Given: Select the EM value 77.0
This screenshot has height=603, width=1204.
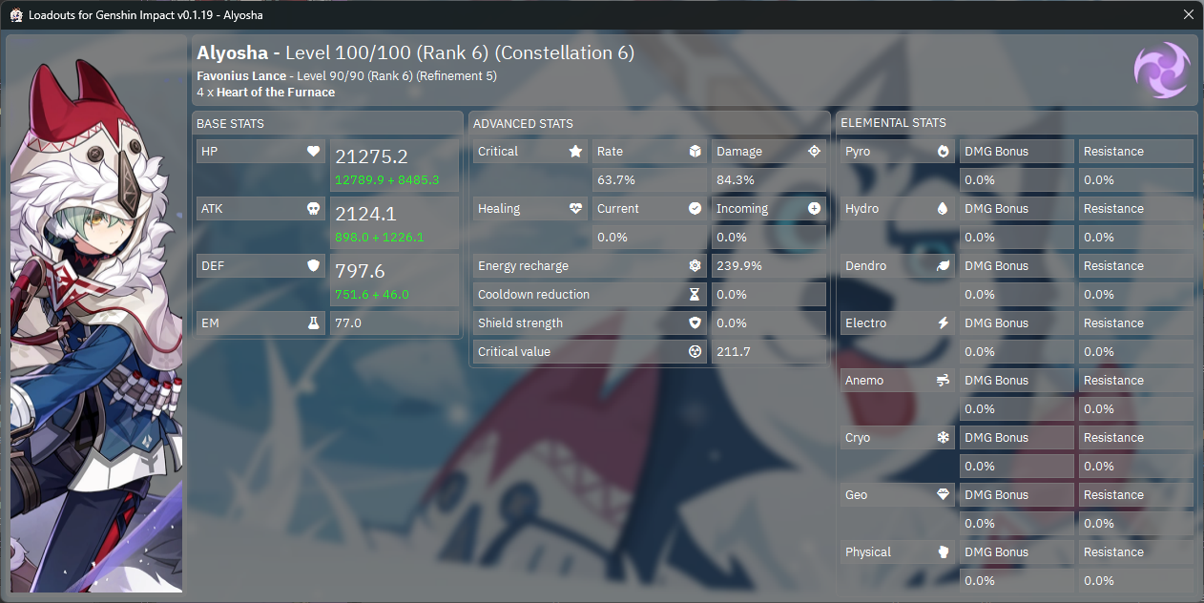Looking at the screenshot, I should (349, 323).
